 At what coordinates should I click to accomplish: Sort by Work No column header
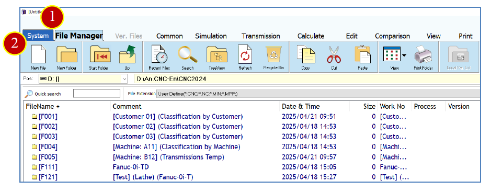pos(395,106)
